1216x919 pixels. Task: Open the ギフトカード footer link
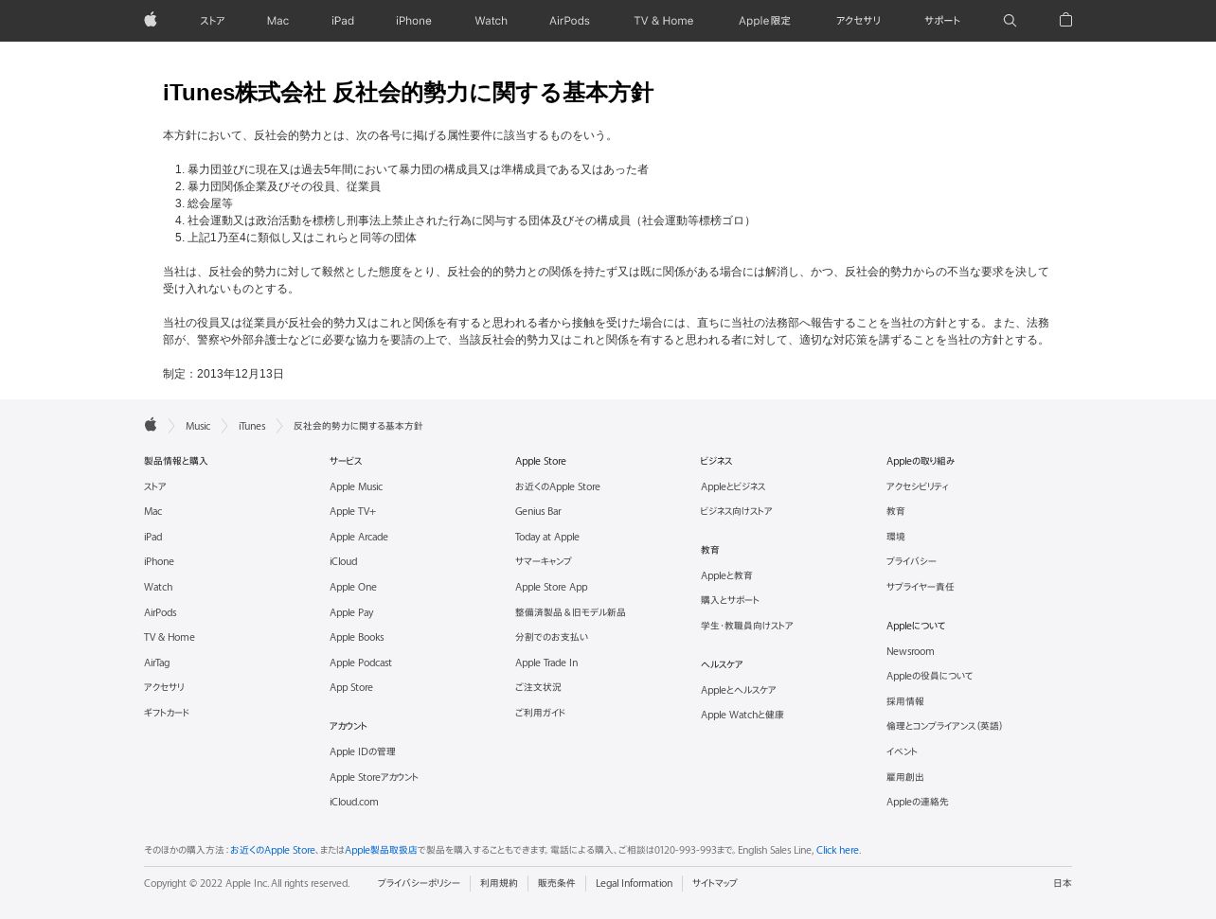(167, 713)
